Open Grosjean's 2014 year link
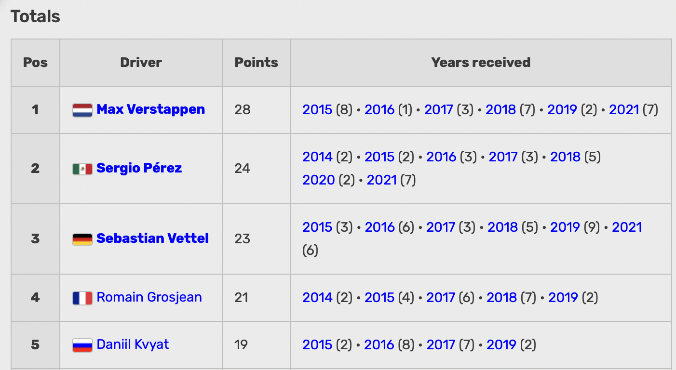Screen dimensions: 676x370 click(x=317, y=298)
